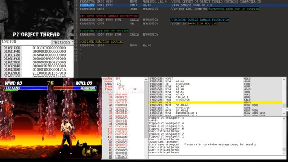Click the register panel scrollbar thumb
Image resolution: width=288 pixels, height=162 pixels.
[x=146, y=110]
